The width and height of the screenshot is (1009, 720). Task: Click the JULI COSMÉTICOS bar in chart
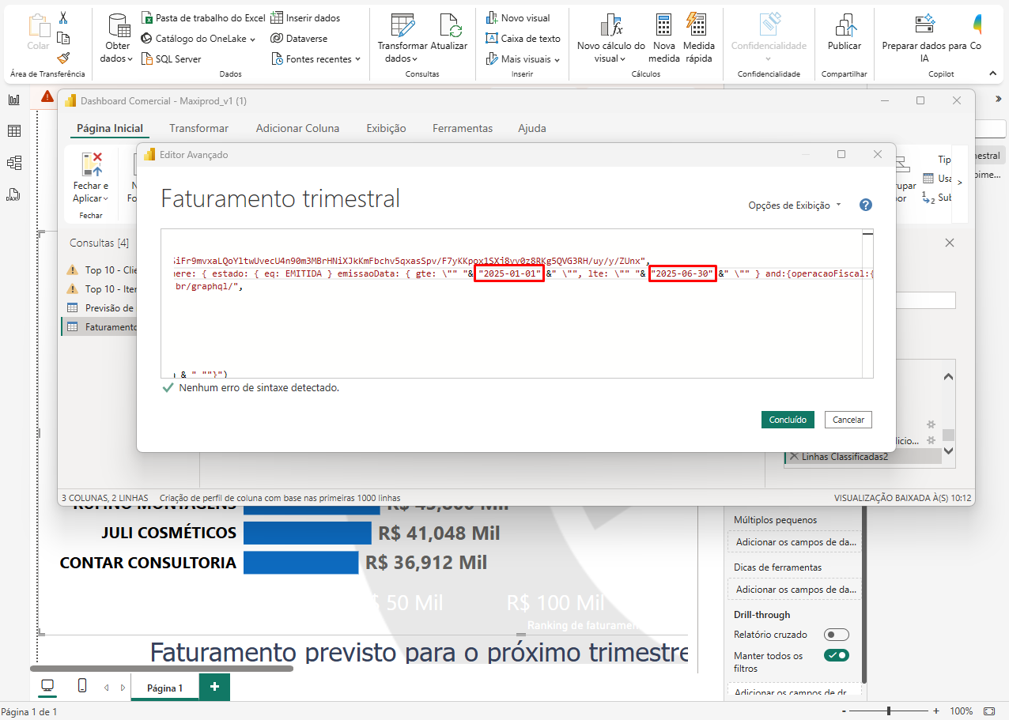(308, 533)
